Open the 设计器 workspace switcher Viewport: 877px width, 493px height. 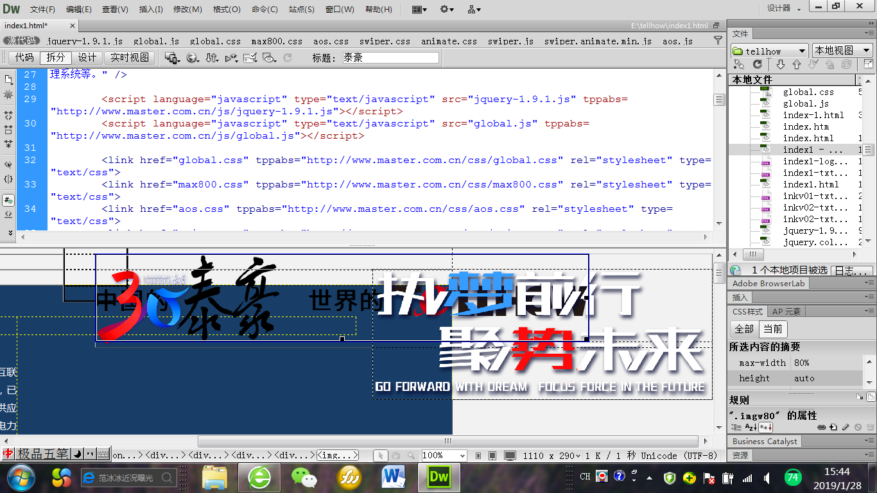(784, 9)
